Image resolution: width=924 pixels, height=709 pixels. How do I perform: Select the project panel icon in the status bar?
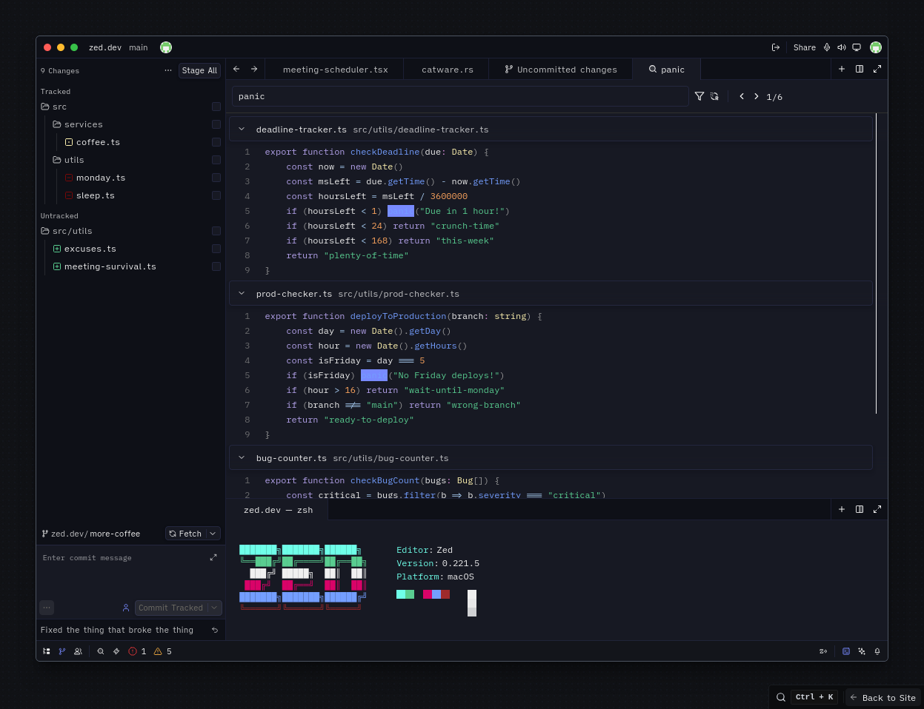click(46, 651)
